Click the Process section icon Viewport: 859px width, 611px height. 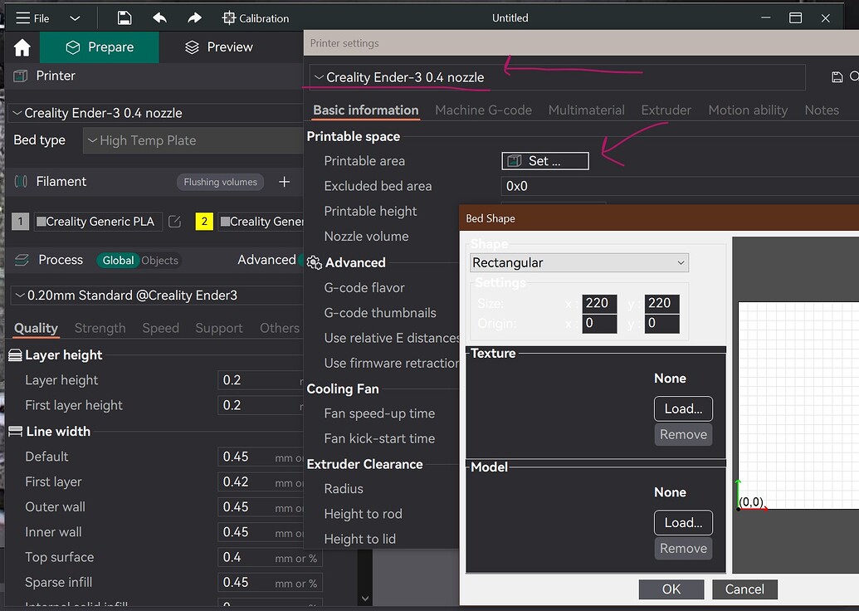coord(22,260)
